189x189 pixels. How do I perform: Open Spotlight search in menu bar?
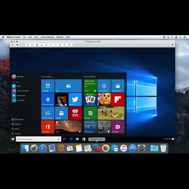pos(181,37)
